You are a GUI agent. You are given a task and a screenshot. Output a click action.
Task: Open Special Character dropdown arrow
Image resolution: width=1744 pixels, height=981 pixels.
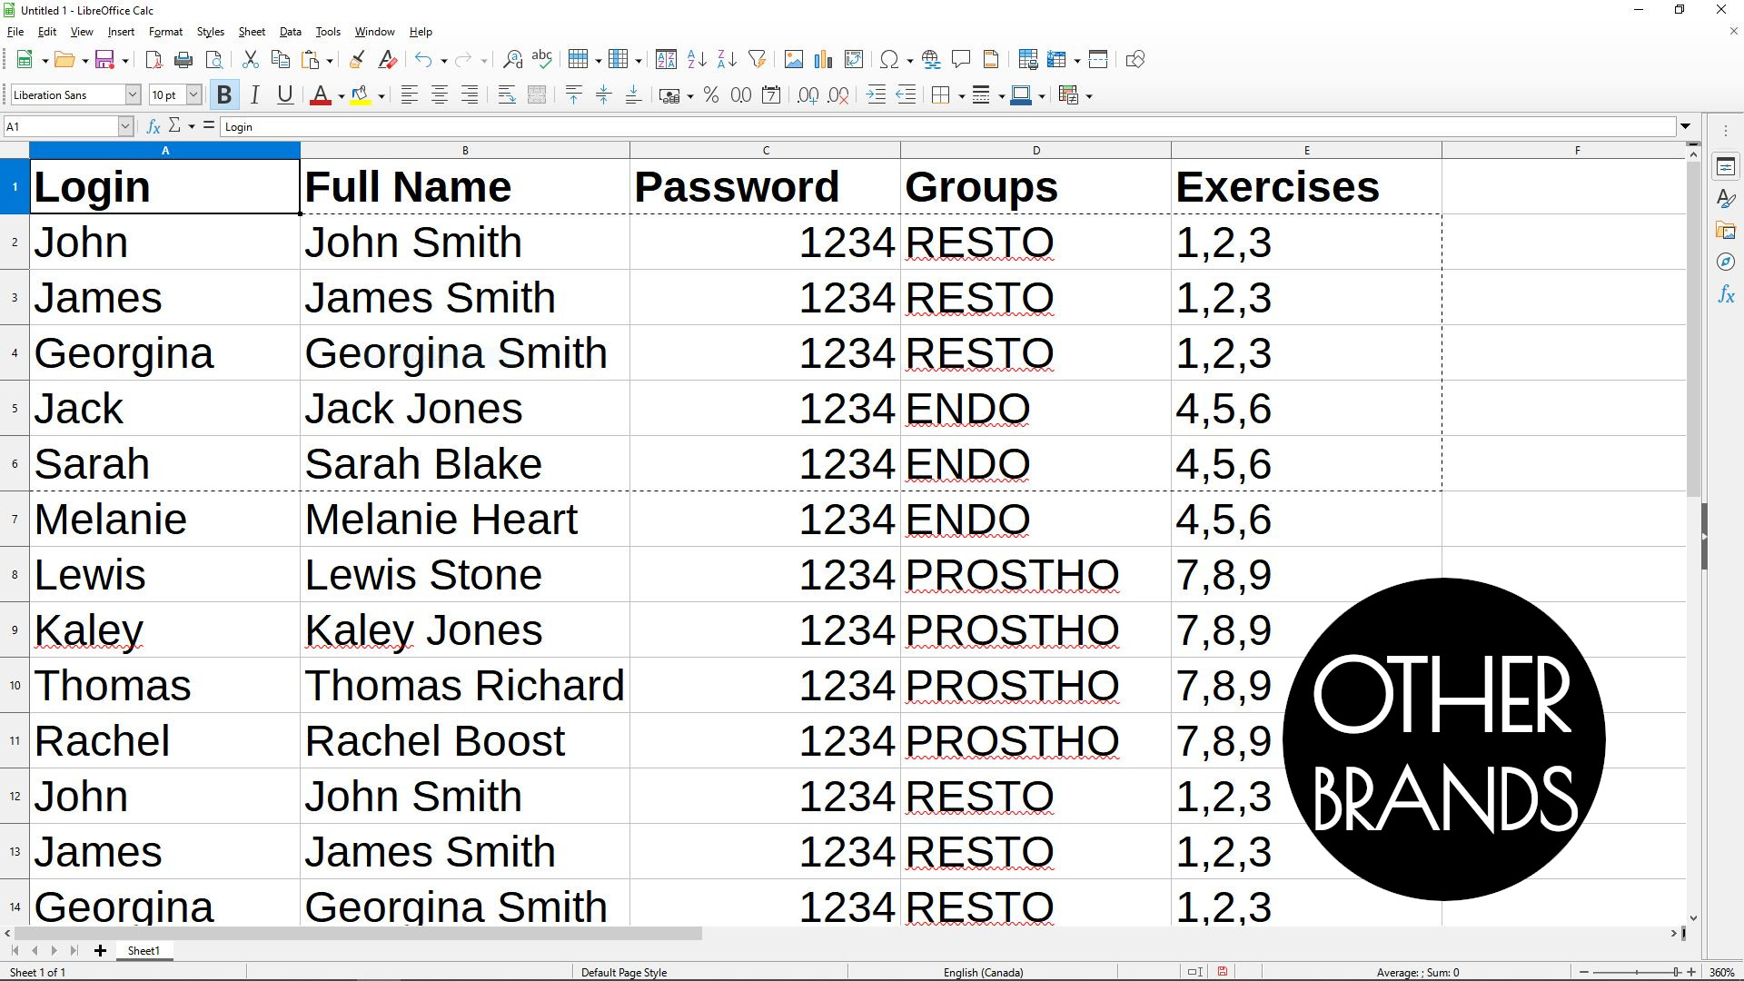(x=909, y=61)
